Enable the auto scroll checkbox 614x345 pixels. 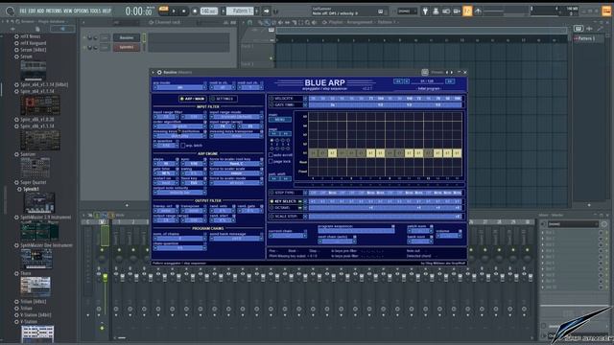click(x=271, y=155)
